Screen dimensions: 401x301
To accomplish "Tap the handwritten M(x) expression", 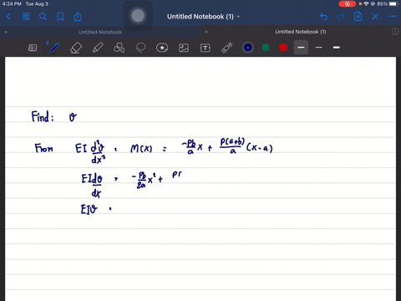I will (141, 149).
